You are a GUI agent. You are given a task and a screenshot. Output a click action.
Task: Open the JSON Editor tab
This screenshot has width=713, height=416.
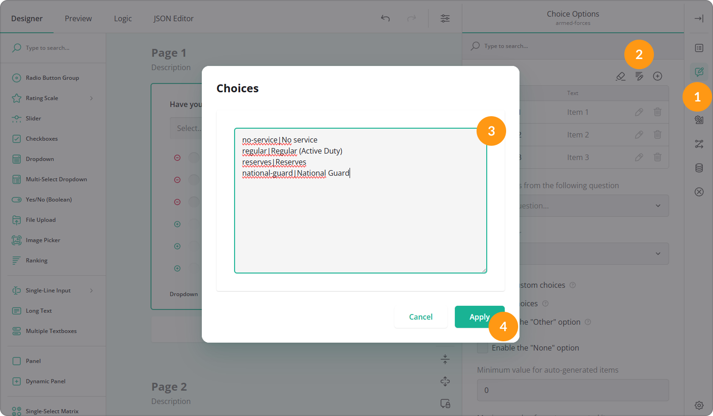pyautogui.click(x=173, y=18)
